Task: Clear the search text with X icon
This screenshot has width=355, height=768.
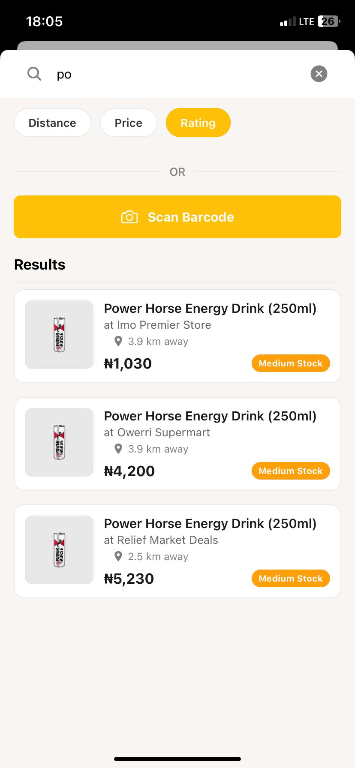Action: point(319,74)
